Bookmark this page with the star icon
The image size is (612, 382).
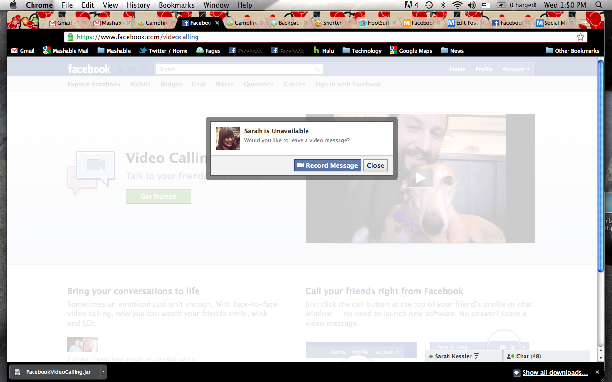580,37
